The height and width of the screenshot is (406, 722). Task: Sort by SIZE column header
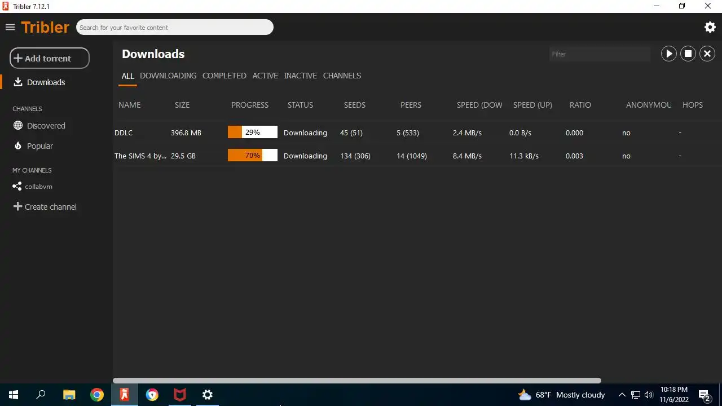[x=182, y=105]
